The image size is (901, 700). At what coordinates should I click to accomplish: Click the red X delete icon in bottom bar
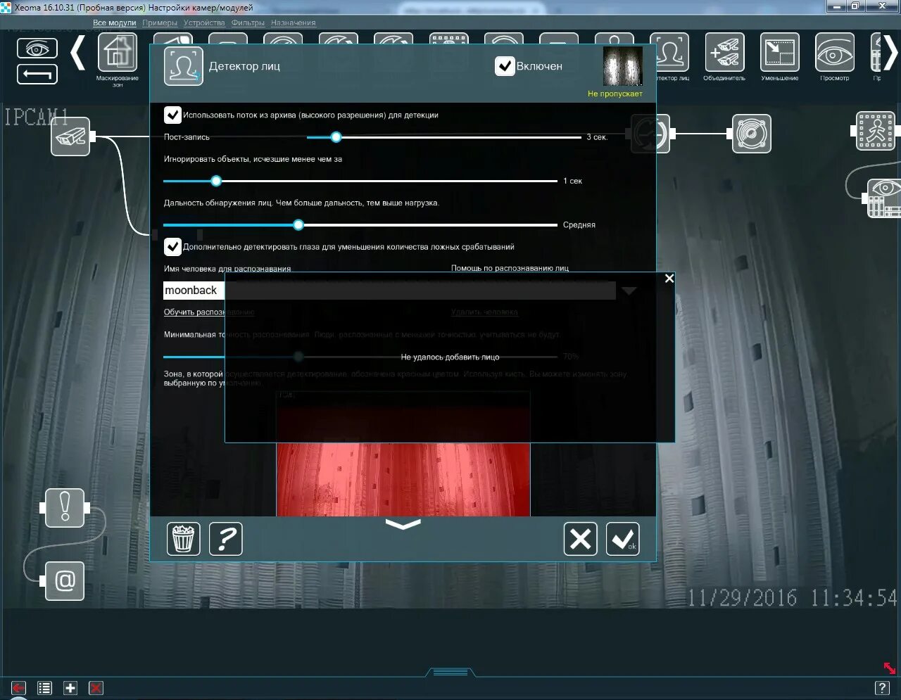pos(96,688)
